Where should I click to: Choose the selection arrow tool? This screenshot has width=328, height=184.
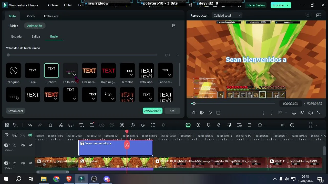click(15, 125)
